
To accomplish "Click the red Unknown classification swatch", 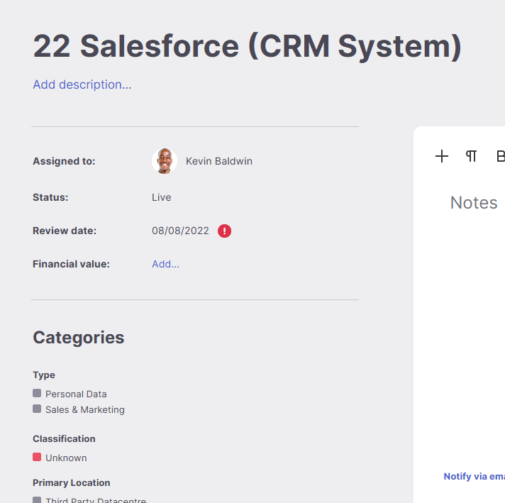I will coord(37,457).
